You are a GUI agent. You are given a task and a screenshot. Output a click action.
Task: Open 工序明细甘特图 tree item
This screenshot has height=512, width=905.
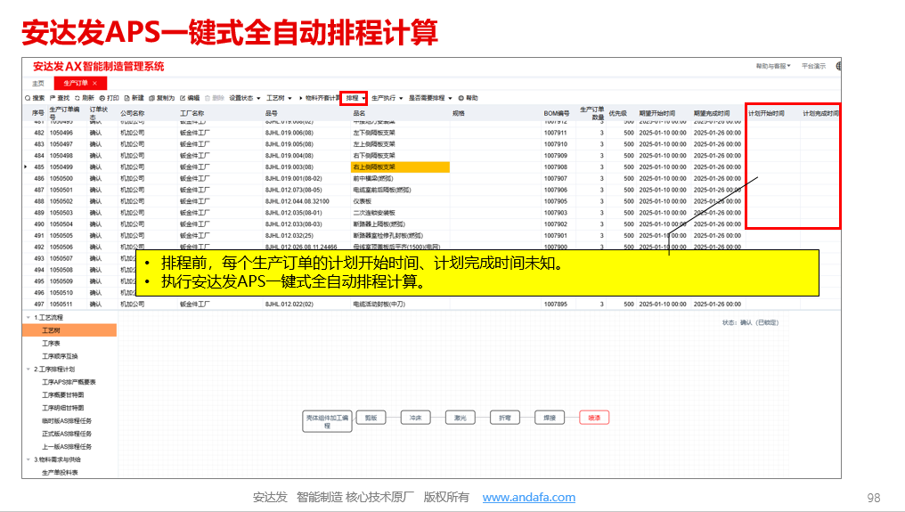coord(63,408)
